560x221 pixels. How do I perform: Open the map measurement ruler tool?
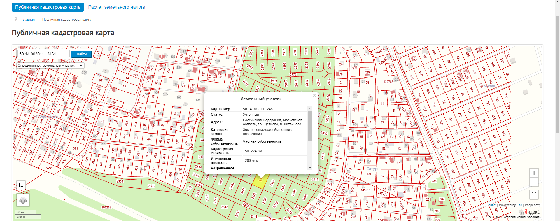(21, 185)
